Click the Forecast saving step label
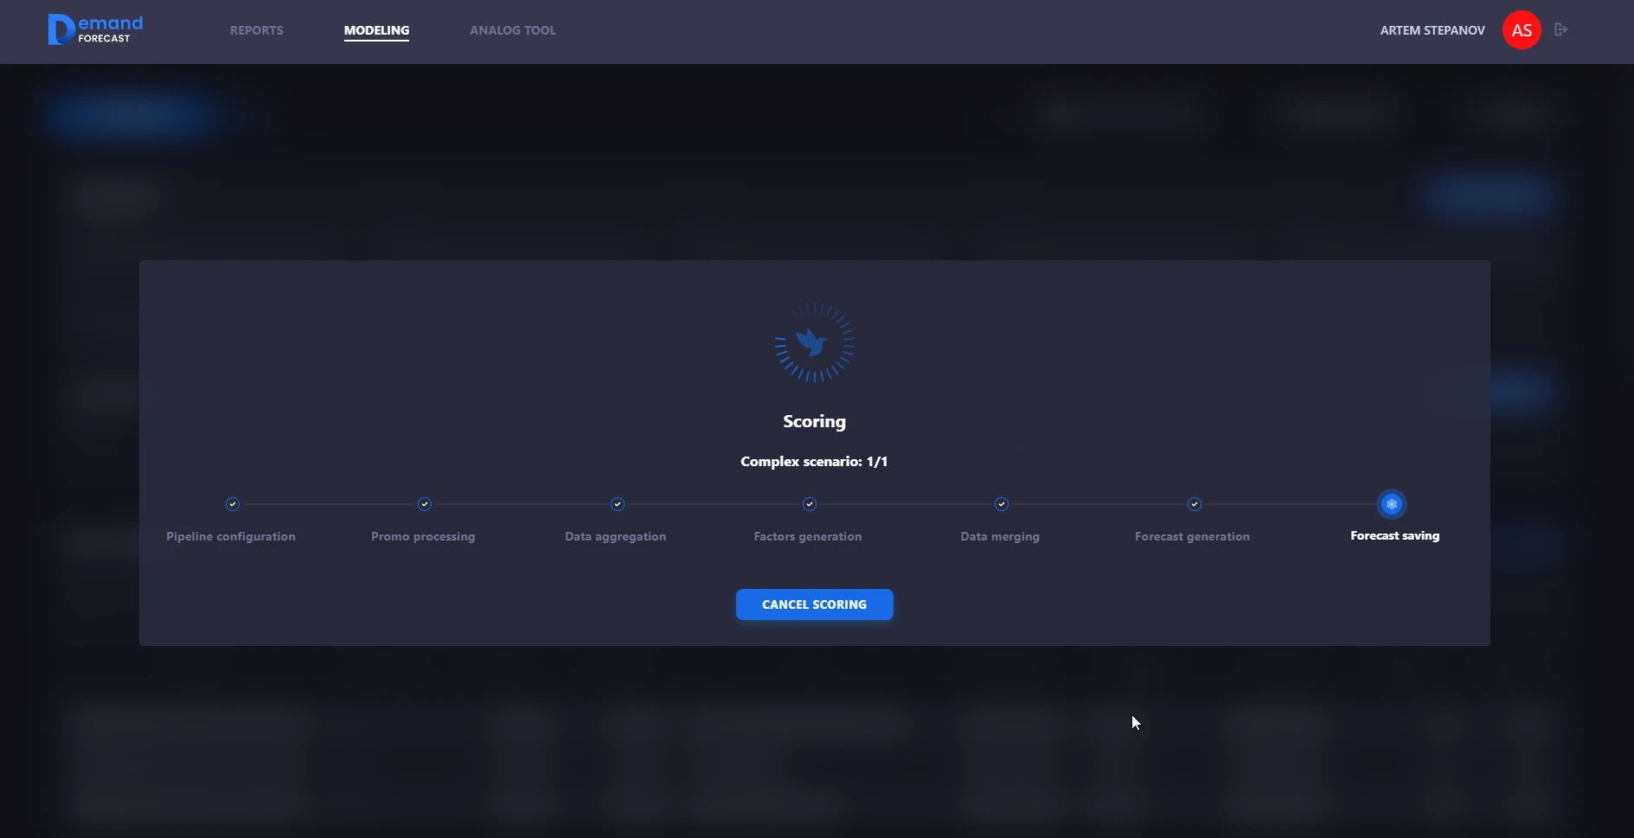The width and height of the screenshot is (1634, 838). tap(1394, 536)
